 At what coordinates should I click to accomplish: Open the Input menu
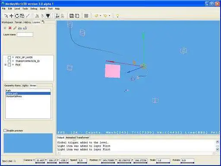pos(43,9)
